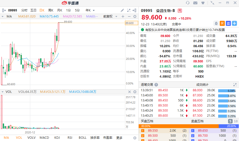The width and height of the screenshot is (239, 141).
Task: Select the 周K weekly chart tab
Action: pos(51,10)
